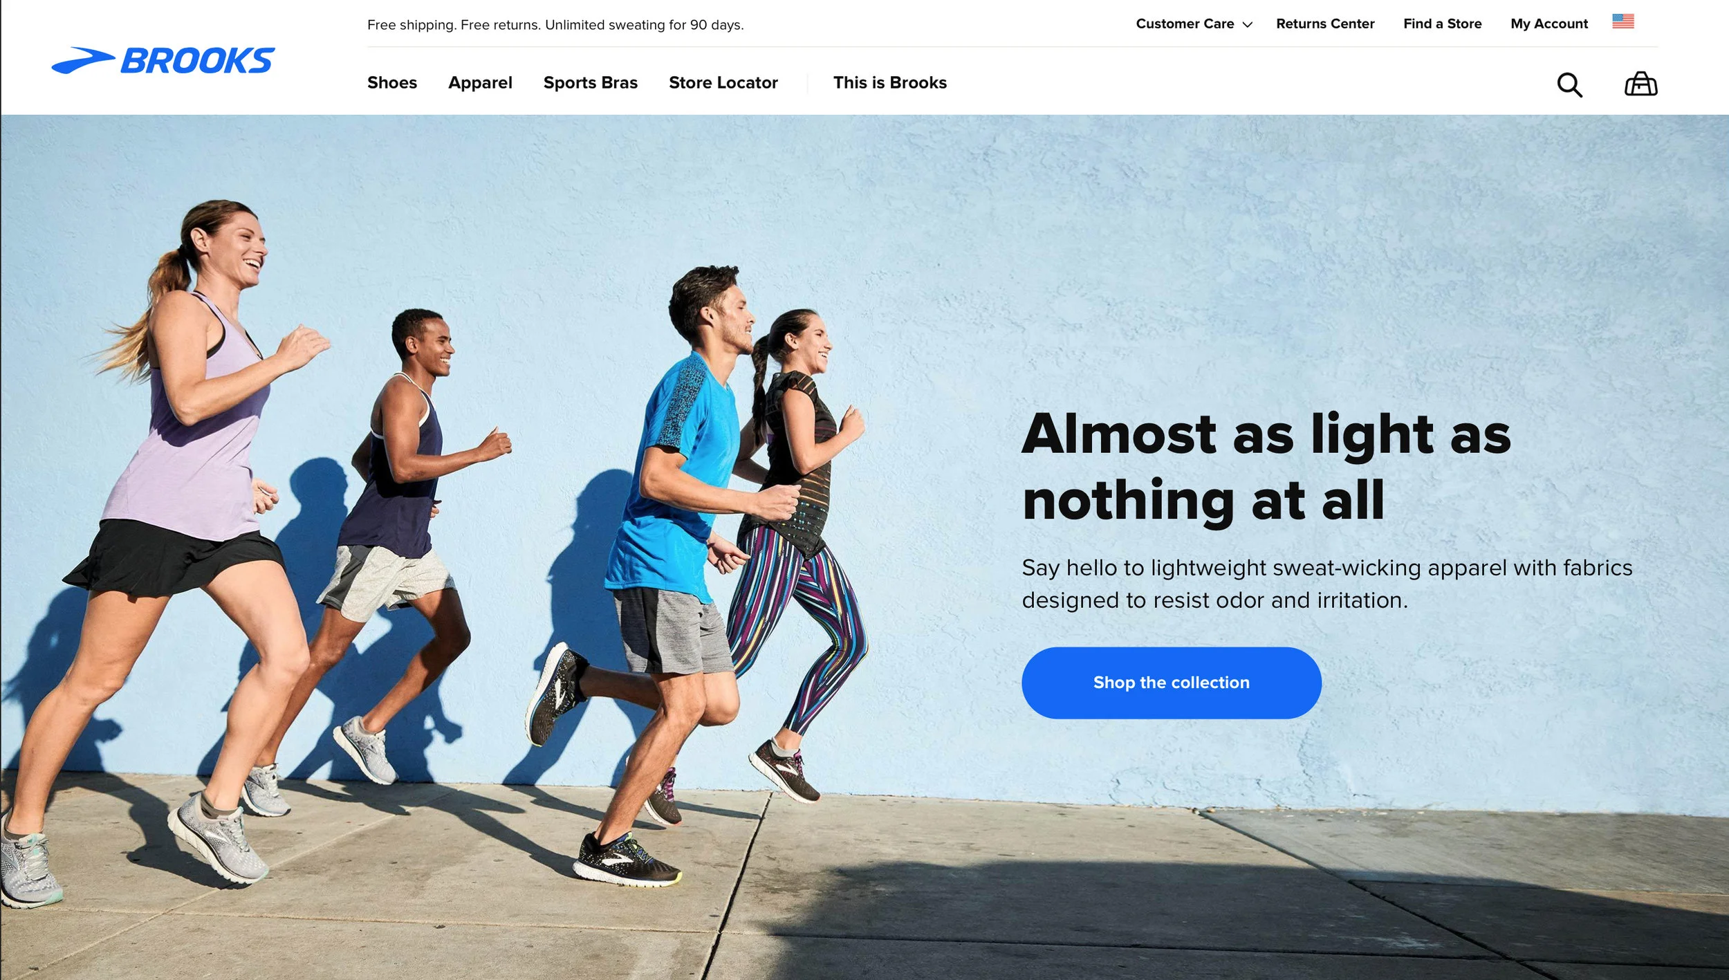The width and height of the screenshot is (1729, 980).
Task: Go to Store Locator page
Action: 723,82
